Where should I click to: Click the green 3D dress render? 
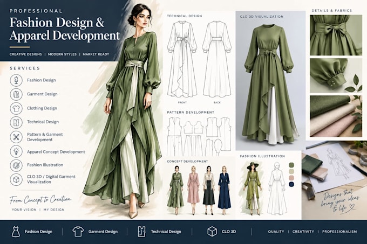(x=270, y=84)
